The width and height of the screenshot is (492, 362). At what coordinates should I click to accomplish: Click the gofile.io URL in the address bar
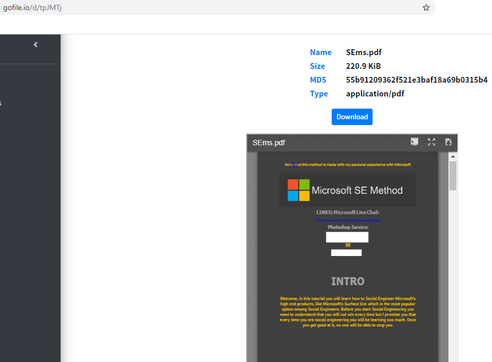(32, 7)
